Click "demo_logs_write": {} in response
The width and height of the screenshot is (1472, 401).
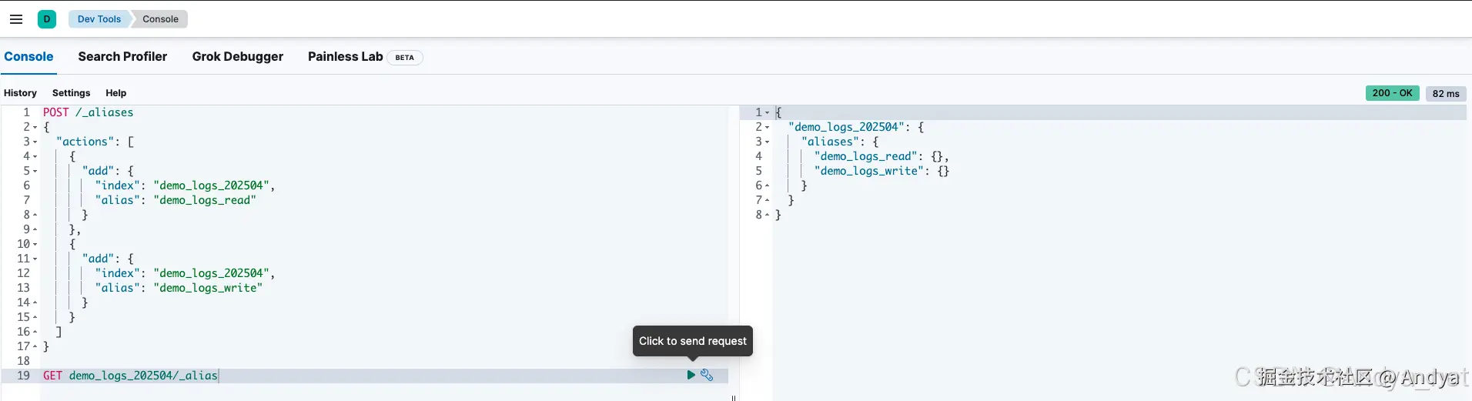882,171
